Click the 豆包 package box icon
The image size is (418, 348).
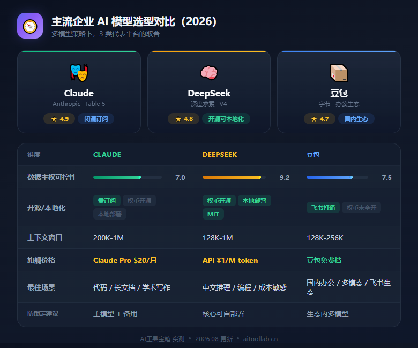[x=339, y=73]
